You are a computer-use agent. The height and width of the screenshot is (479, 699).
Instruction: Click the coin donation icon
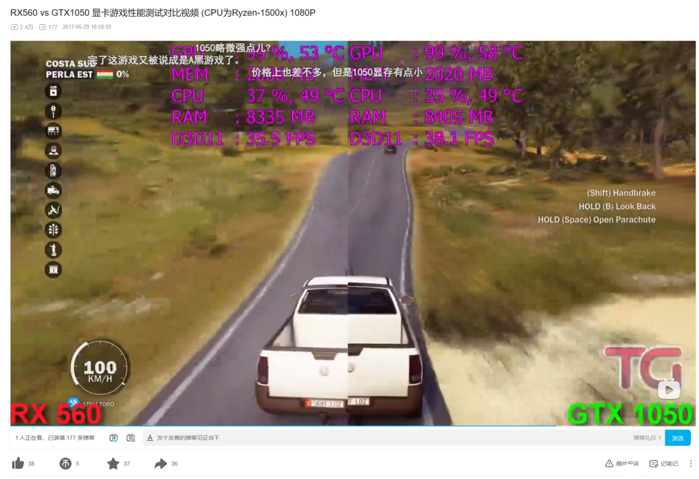pyautogui.click(x=65, y=463)
